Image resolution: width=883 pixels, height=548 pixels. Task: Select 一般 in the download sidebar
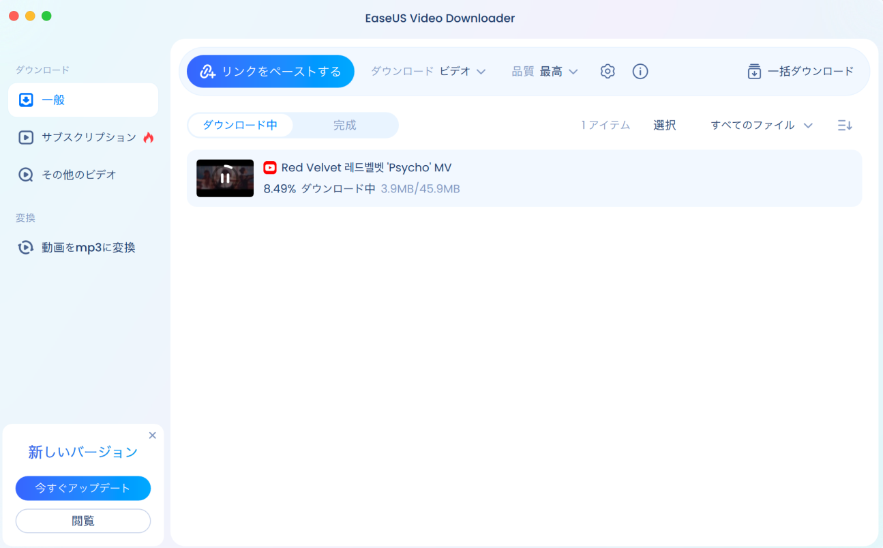click(x=83, y=100)
